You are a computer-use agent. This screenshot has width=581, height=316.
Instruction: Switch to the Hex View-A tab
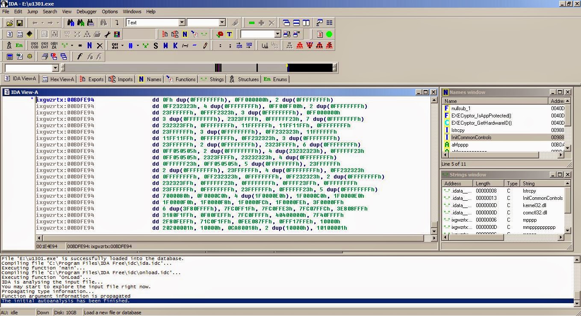(58, 79)
